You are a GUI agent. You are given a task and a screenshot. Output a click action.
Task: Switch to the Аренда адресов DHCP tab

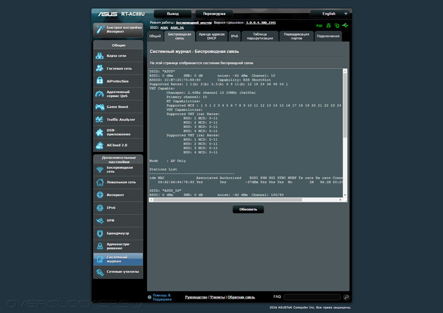tap(211, 36)
